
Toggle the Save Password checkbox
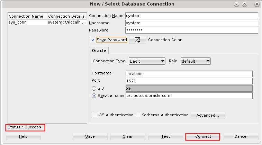pos(93,40)
